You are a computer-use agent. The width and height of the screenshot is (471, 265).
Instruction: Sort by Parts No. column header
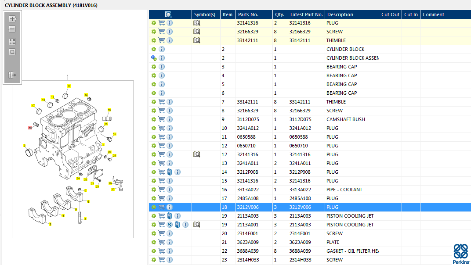click(x=254, y=14)
